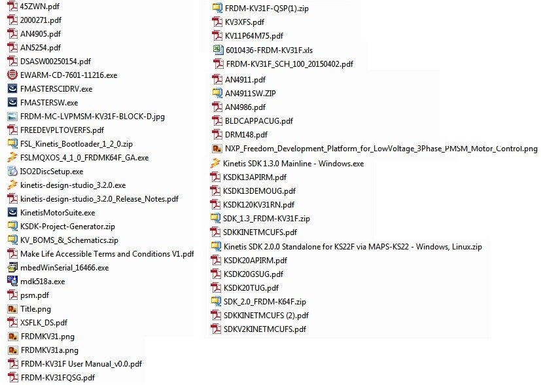
Task: Click the mbedWinSerial_16466.exe icon
Action: tap(12, 268)
